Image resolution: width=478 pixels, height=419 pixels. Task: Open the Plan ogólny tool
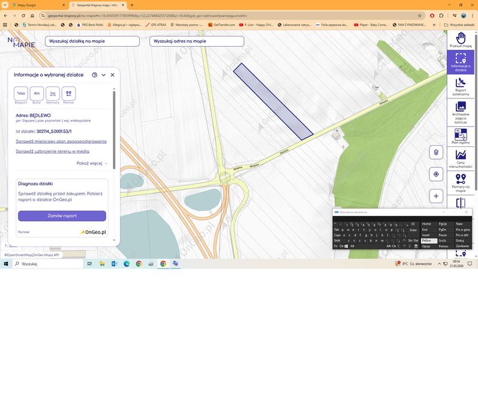pos(461,136)
